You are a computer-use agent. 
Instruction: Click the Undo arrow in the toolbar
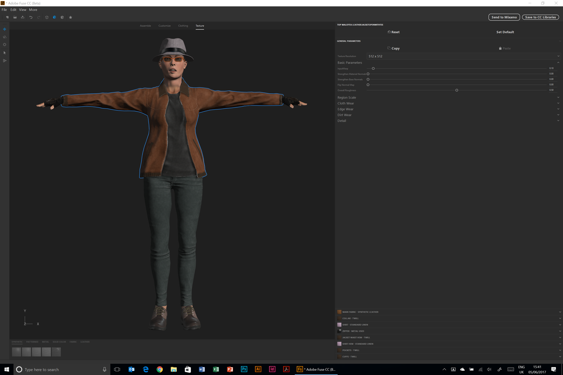[x=31, y=17]
